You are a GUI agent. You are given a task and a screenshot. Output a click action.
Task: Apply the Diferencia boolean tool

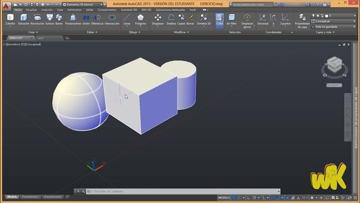click(x=97, y=20)
